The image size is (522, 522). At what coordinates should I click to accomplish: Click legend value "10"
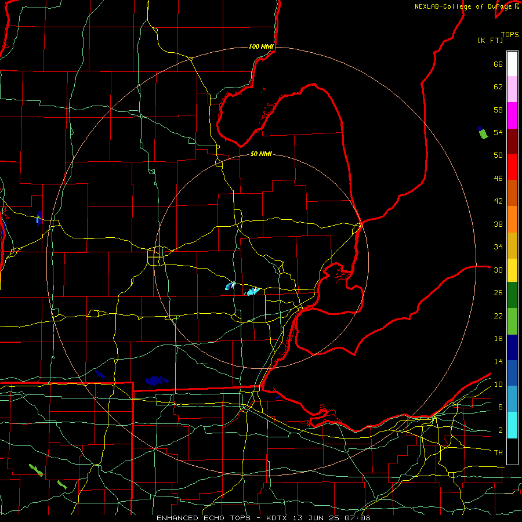coord(498,385)
